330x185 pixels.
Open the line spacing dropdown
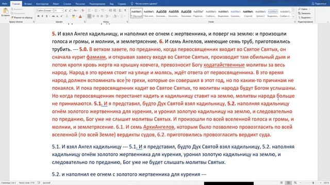click(x=108, y=16)
